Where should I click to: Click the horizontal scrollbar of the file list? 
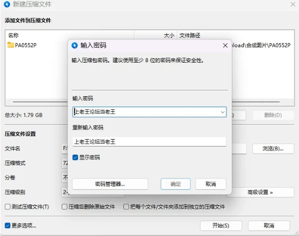tap(146, 102)
